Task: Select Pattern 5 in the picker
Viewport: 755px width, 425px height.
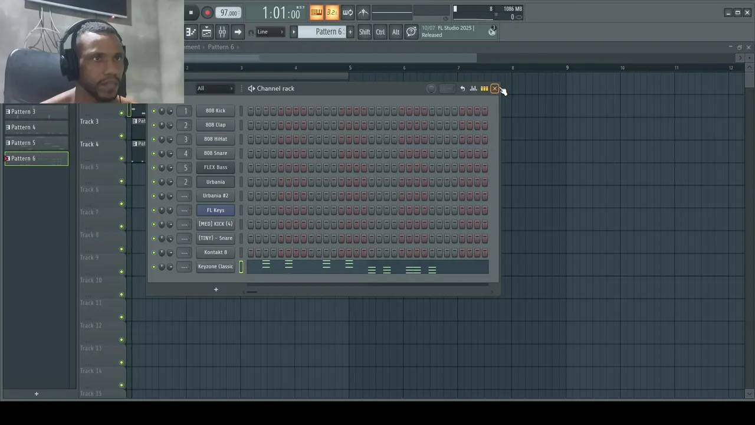Action: (37, 143)
